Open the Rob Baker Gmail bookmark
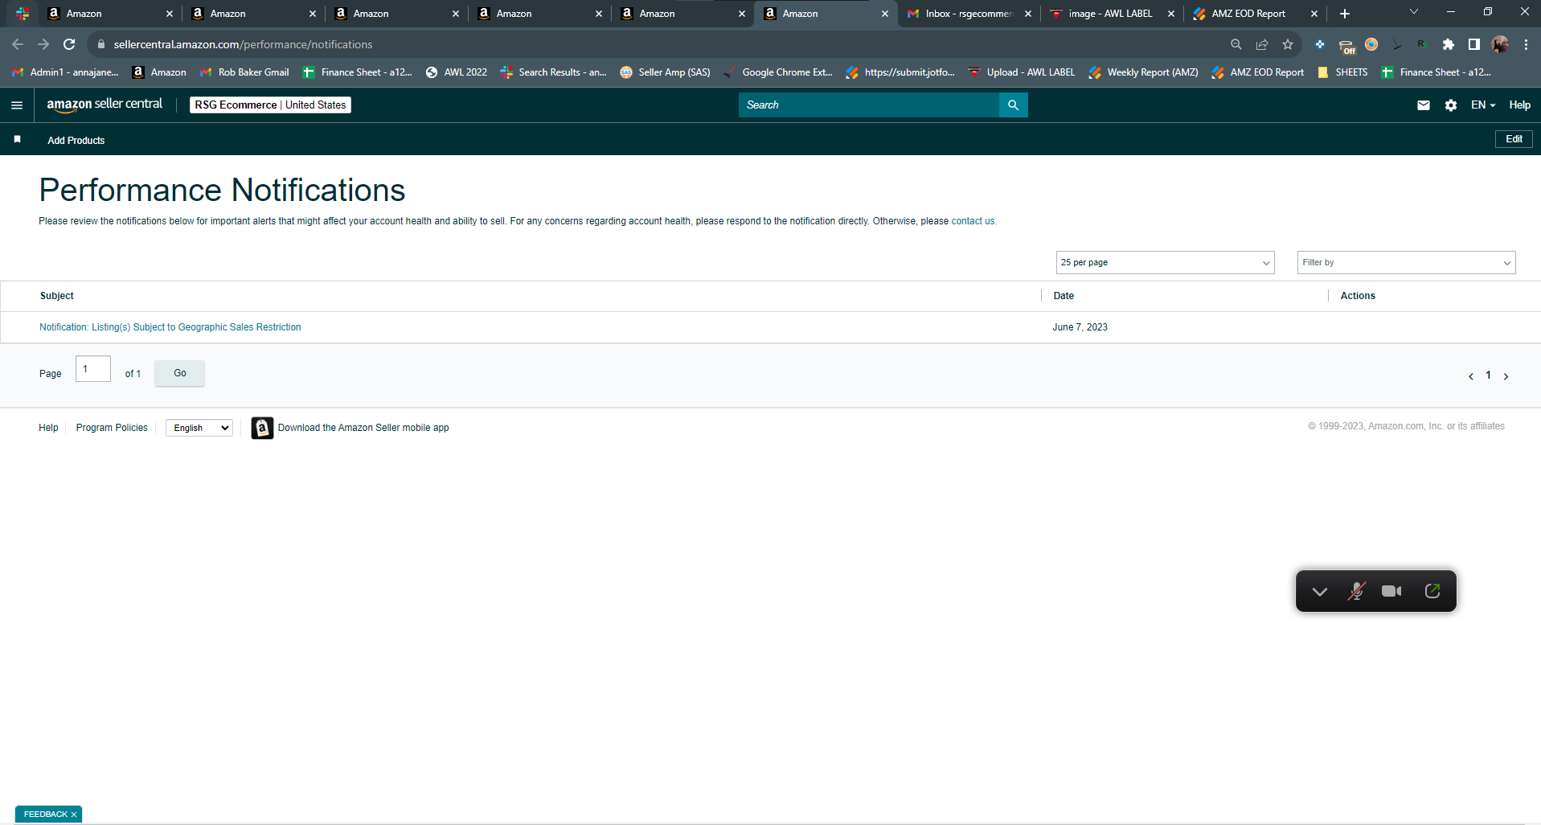 pyautogui.click(x=244, y=72)
